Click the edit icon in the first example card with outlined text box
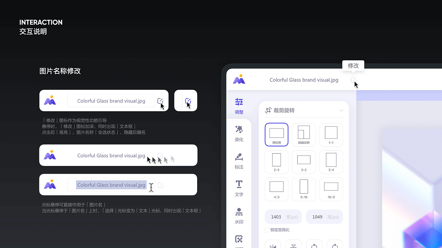This screenshot has width=442, height=248. [160, 101]
